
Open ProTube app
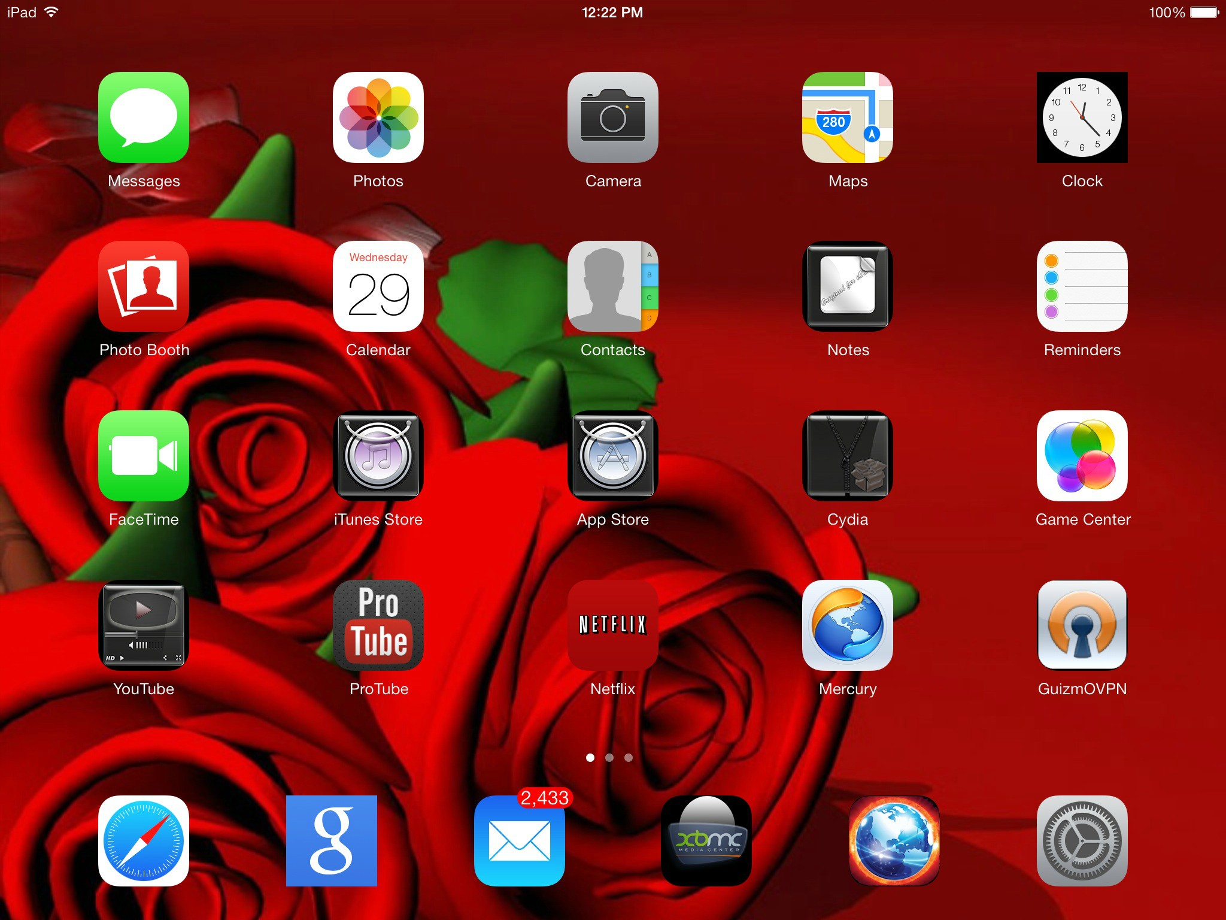point(378,625)
